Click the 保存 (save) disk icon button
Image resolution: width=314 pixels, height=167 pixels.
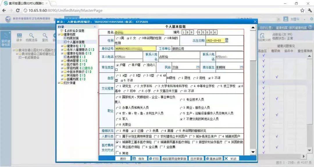[139, 159]
